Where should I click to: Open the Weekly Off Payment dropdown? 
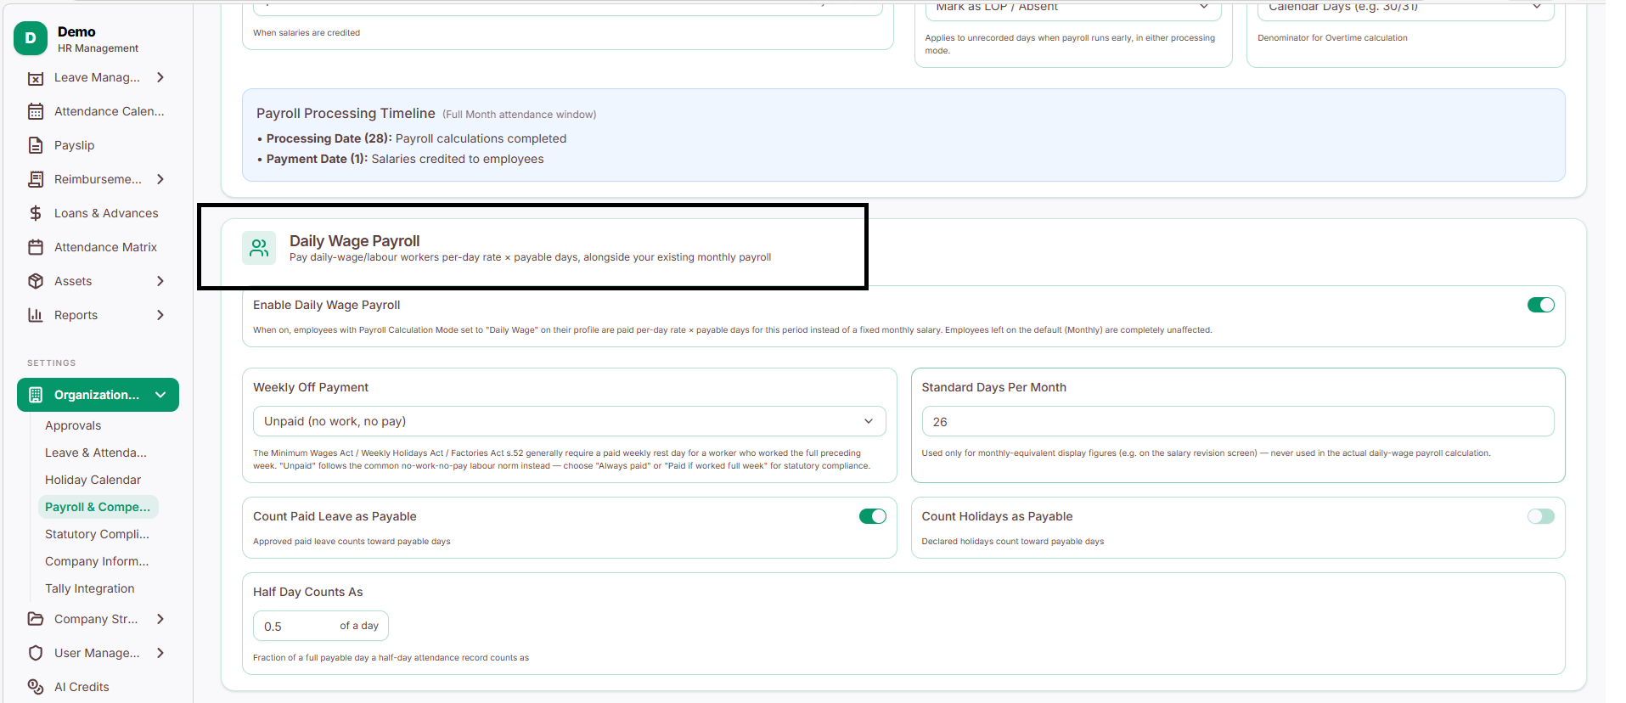(x=569, y=421)
